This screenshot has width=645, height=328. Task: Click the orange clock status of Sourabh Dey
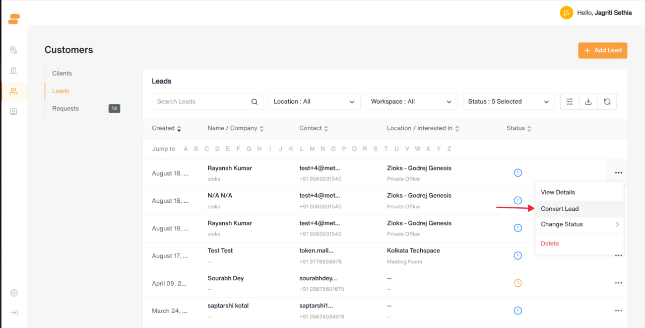(x=518, y=283)
